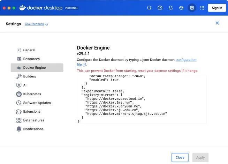Viewport: 228px width, 164px height.
Task: Click the macOS green zoom window button
Action: (14, 8)
